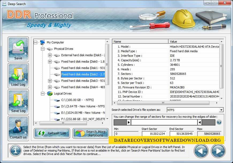Select the F:\ 232.88 GB drive
Image resolution: width=233 pixels, height=163 pixels.
(x=83, y=119)
